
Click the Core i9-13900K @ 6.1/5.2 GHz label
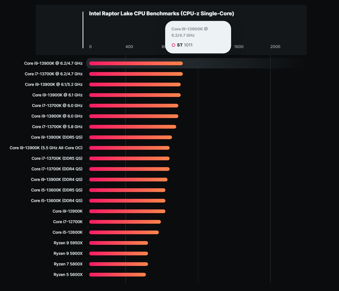[x=54, y=85]
